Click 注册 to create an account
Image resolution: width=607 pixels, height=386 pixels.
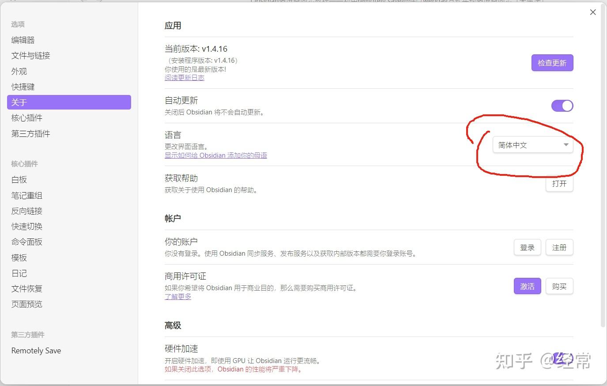point(559,247)
